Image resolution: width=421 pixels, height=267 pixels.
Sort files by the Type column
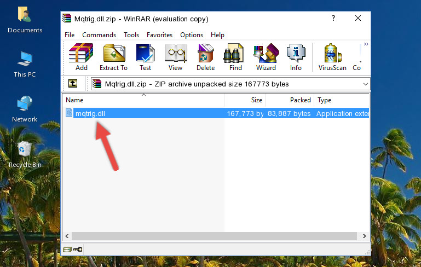click(342, 100)
